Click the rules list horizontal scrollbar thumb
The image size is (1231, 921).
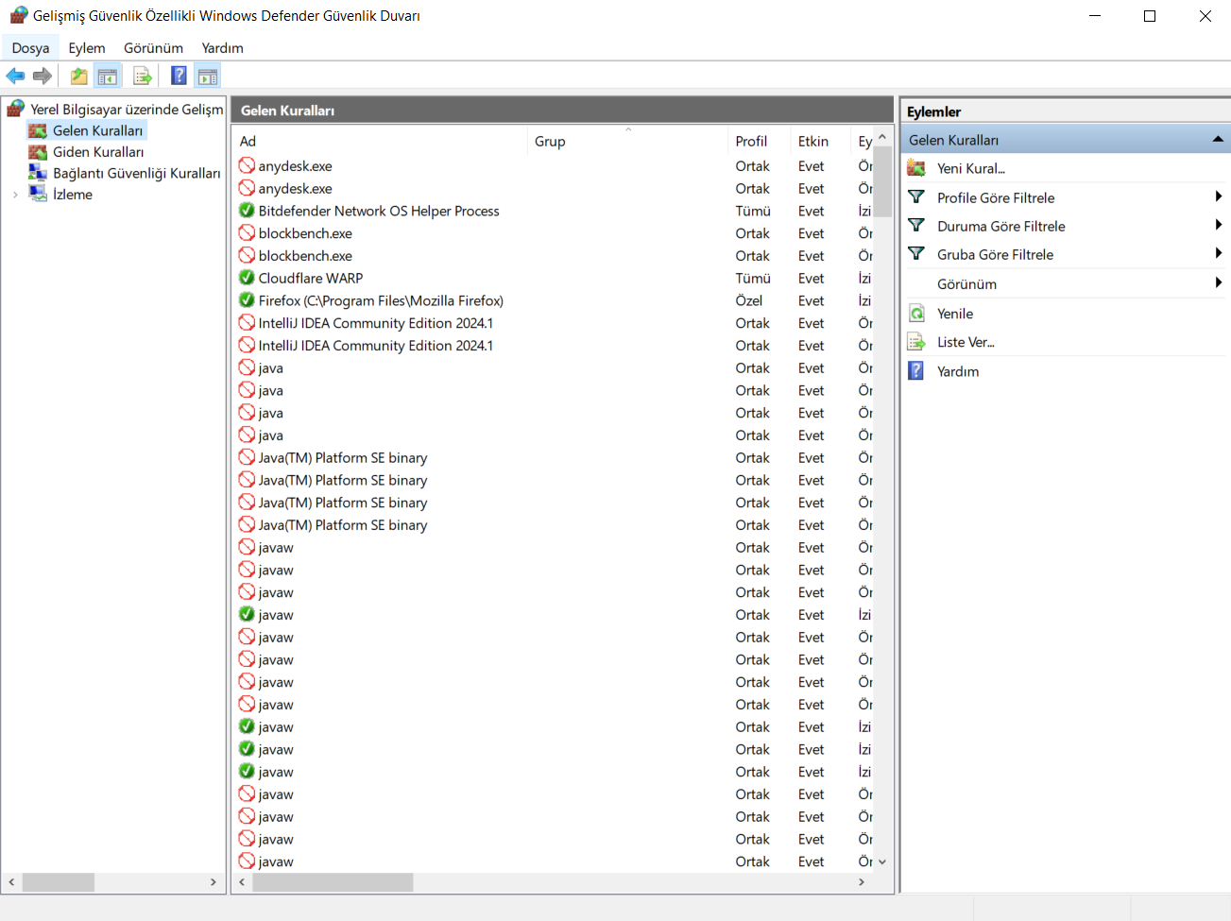click(x=333, y=882)
